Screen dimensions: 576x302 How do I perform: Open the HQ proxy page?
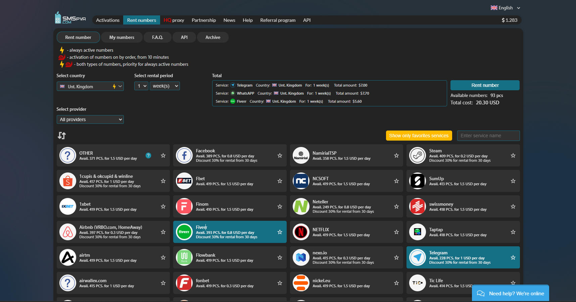(x=174, y=20)
